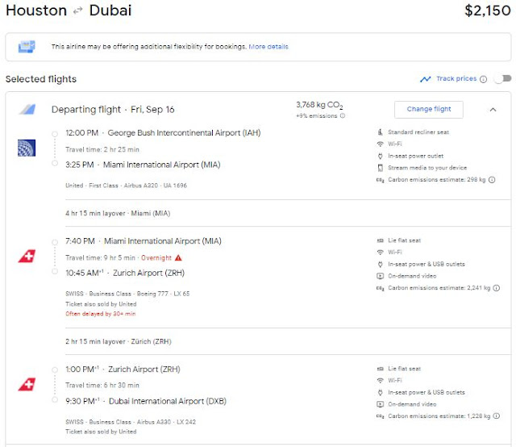Screen dimensions: 516x447
Task: Click the Track prices trend icon
Action: click(x=426, y=79)
